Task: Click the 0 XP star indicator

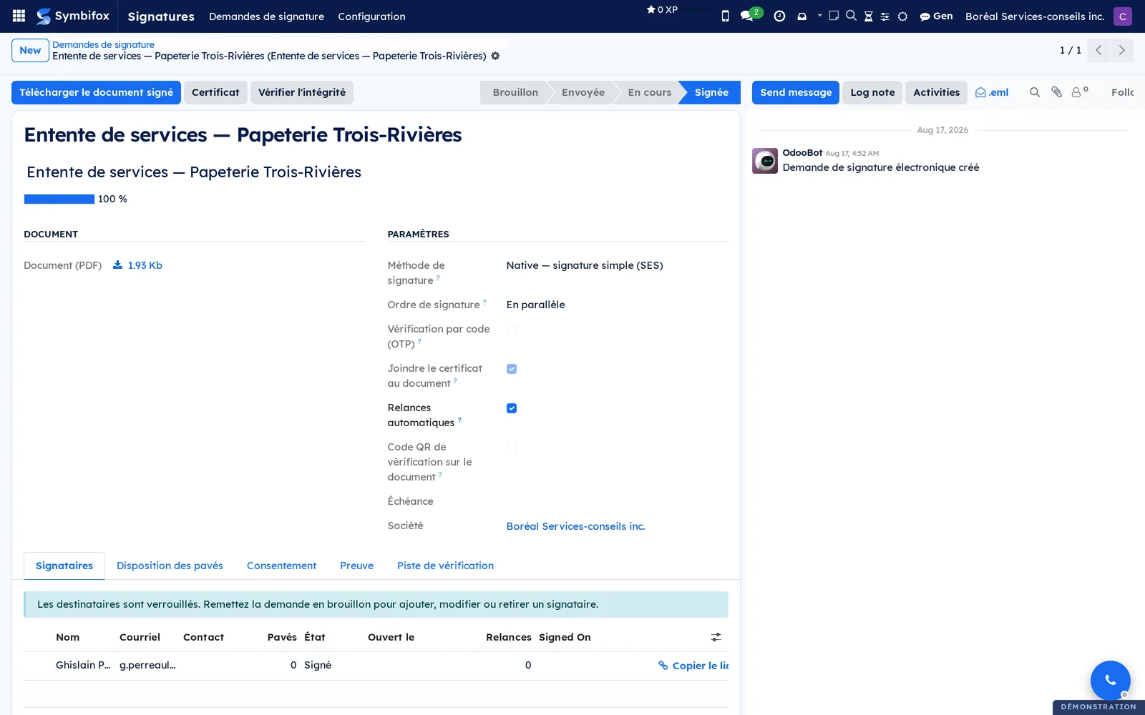Action: 662,9
